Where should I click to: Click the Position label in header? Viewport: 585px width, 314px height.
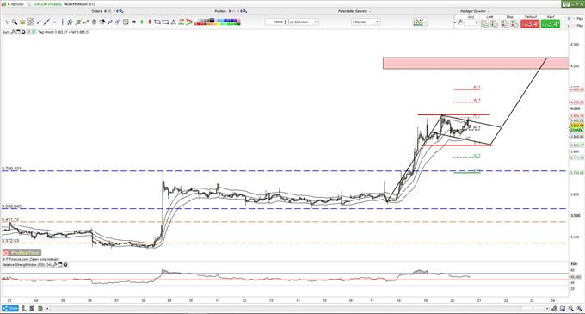point(220,11)
